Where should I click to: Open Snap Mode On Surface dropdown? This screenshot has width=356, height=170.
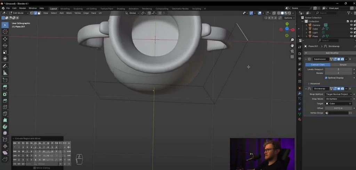tap(339, 99)
